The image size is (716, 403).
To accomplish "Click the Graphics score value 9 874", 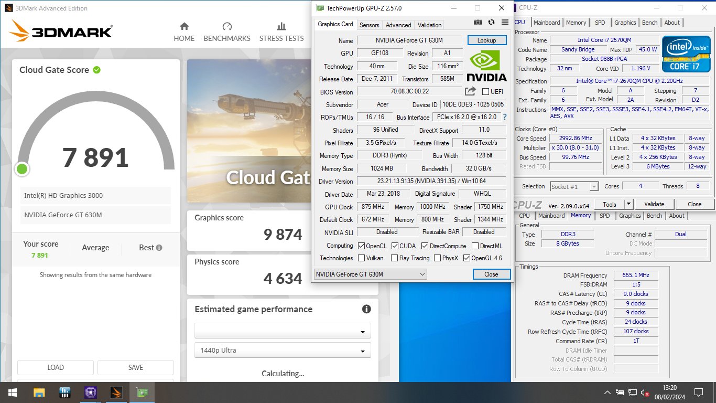I will tap(283, 234).
